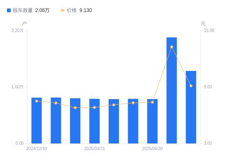Toggle the 价格 orange line legend marker
The image size is (228, 158).
63,10
